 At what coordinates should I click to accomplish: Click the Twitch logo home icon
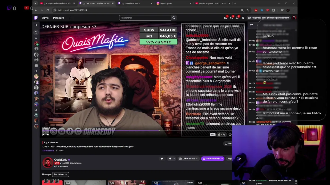(x=36, y=18)
